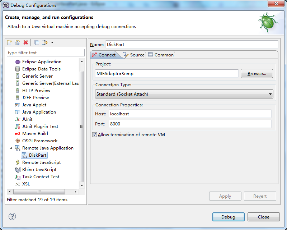Collapse all configurations in the tree

(37, 42)
